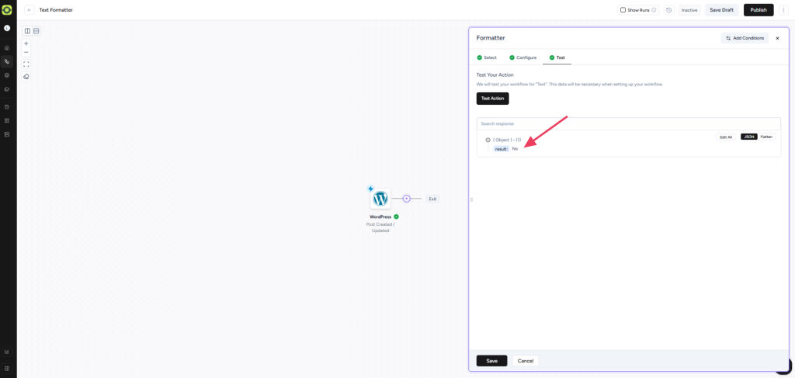The width and height of the screenshot is (795, 378).
Task: Click the Search response input field
Action: (x=628, y=123)
